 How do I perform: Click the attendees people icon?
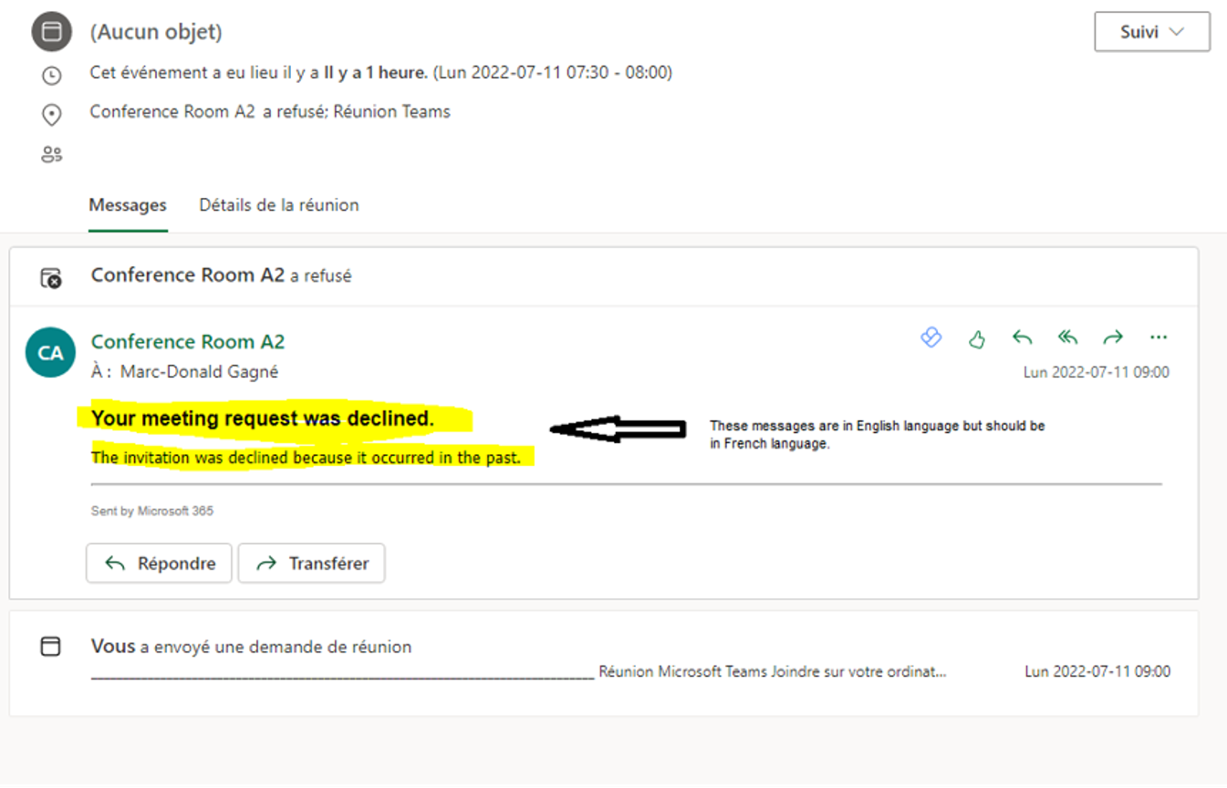51,153
